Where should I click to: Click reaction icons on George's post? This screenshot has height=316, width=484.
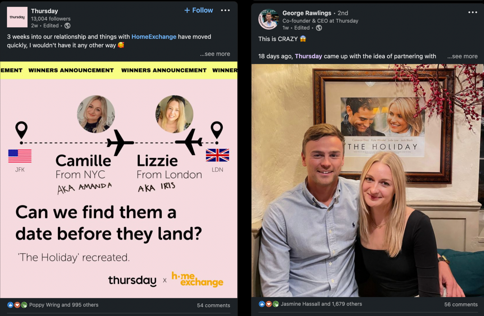pyautogui.click(x=269, y=304)
